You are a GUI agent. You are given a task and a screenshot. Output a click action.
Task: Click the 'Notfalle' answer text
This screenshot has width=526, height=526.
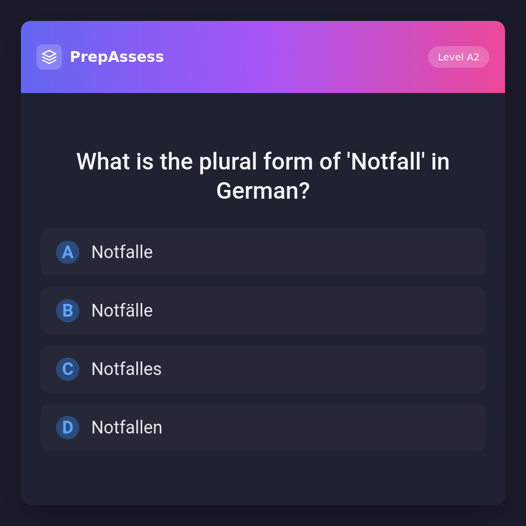(x=122, y=252)
